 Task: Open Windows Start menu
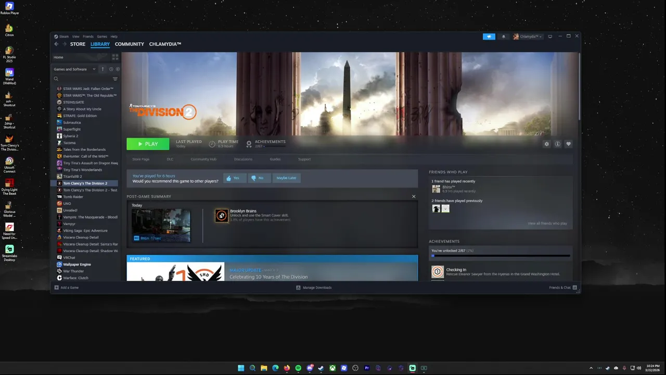(241, 368)
